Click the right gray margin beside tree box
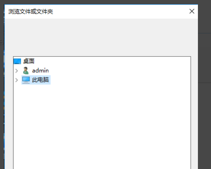211x169 pixels. [195, 113]
